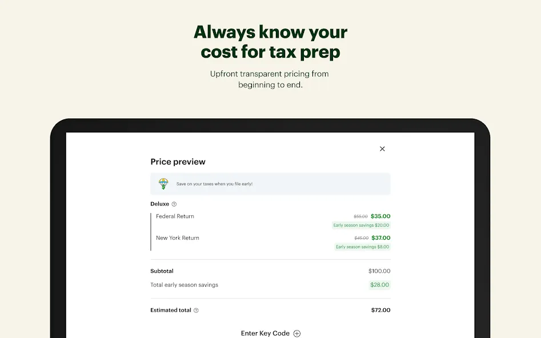
Task: Click the plus icon beside Enter Key Code
Action: (296, 333)
